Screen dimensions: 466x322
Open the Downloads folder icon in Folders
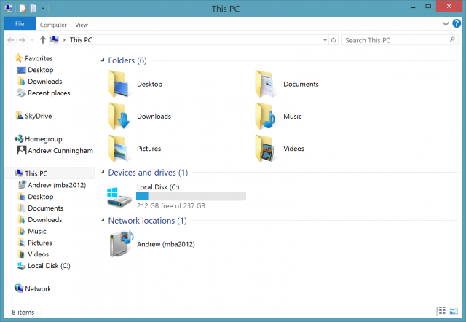[119, 116]
